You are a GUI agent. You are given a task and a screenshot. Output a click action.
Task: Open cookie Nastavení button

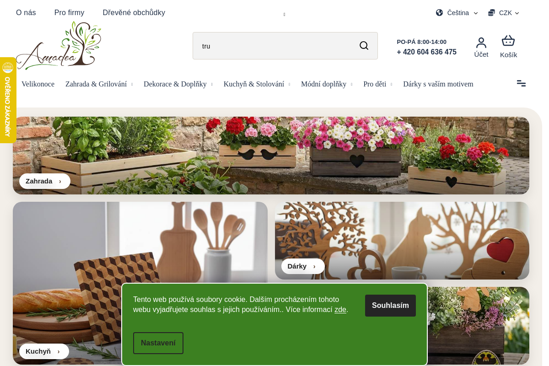[x=158, y=343]
